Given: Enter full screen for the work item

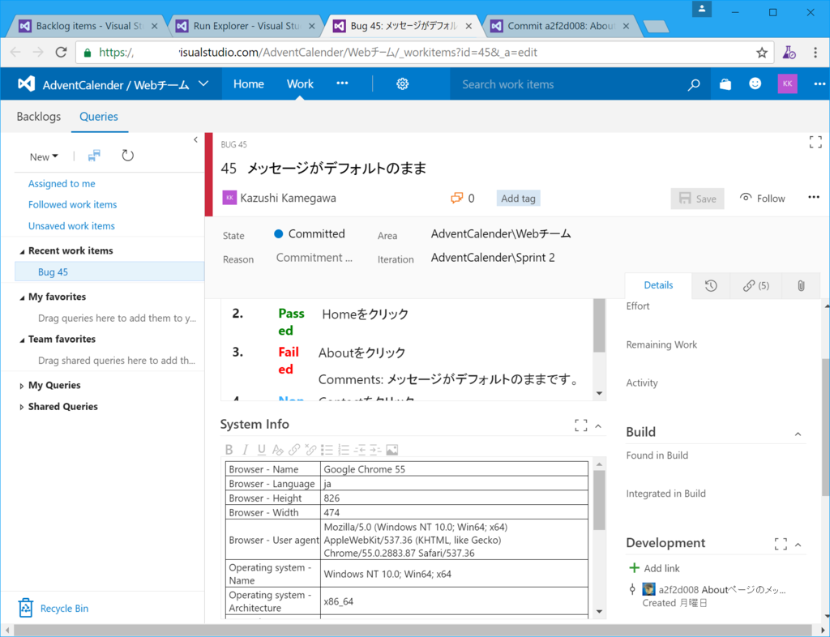Looking at the screenshot, I should coord(815,142).
